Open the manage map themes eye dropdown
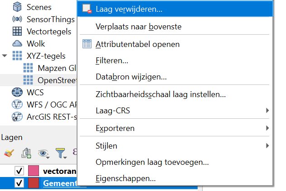Screen dimensions: 286x191 [x=44, y=154]
